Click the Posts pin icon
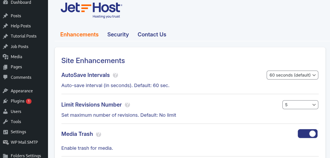 coord(6,16)
